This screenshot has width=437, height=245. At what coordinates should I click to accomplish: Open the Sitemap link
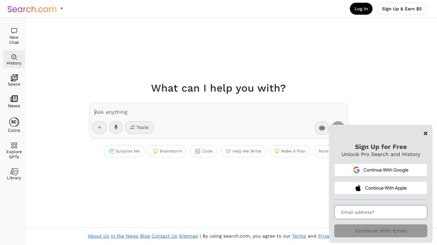click(x=188, y=236)
